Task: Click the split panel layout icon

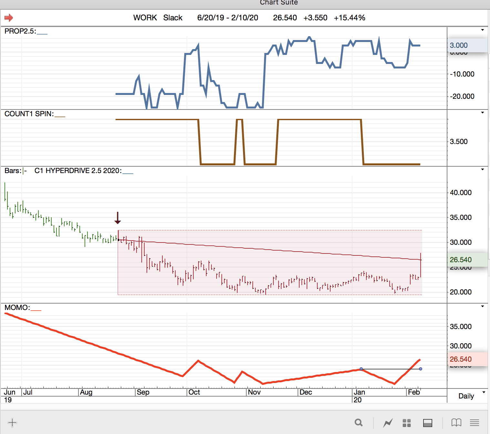Action: [427, 423]
